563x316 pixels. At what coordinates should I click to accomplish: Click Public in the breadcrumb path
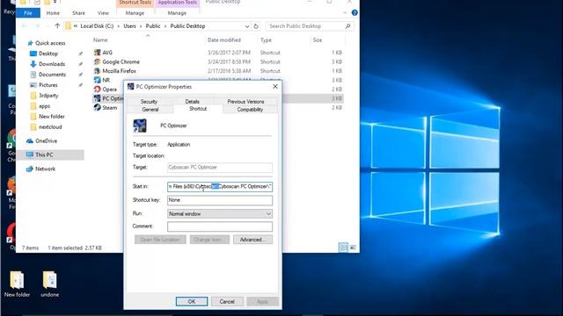click(153, 26)
